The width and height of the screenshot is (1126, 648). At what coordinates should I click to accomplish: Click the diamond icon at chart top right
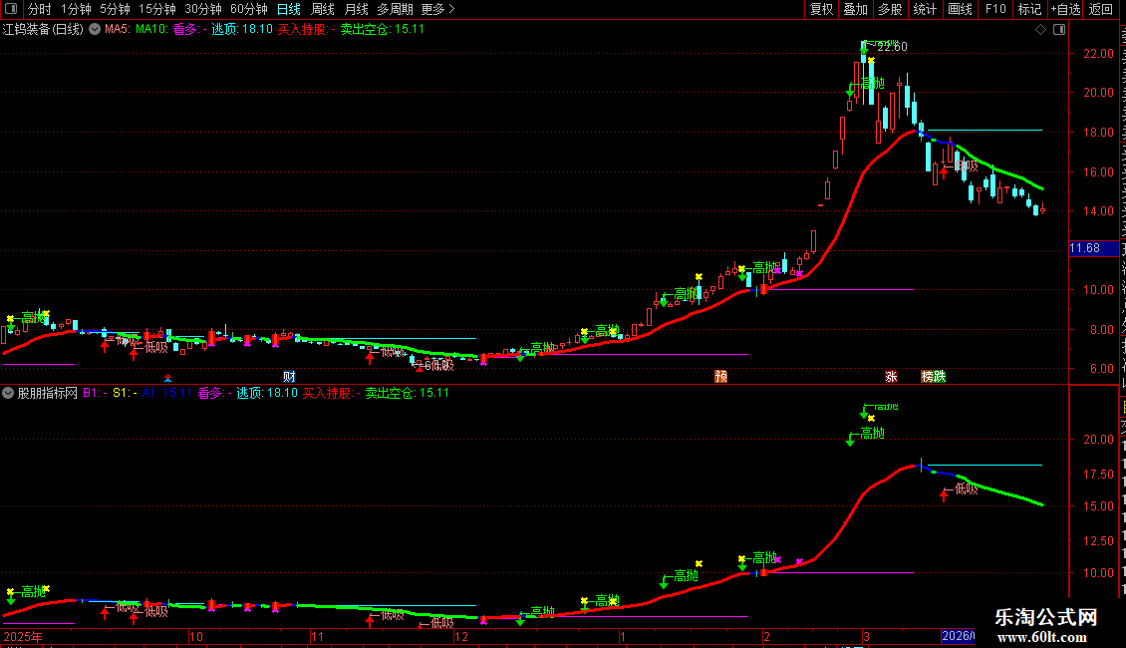(x=1040, y=30)
